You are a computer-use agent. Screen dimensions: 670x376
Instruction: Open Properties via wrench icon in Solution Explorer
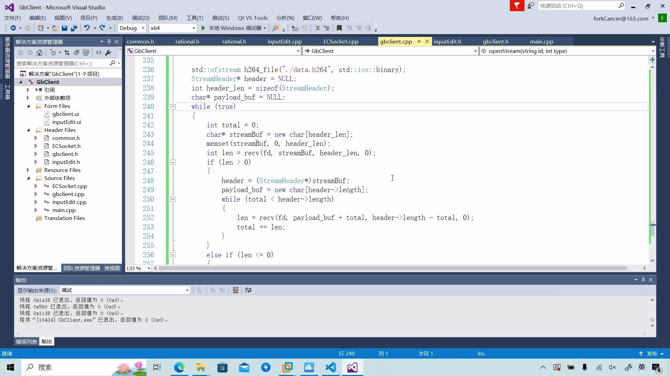pyautogui.click(x=108, y=52)
